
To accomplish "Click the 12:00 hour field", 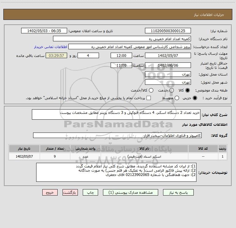I will pyautogui.click(x=121, y=56).
